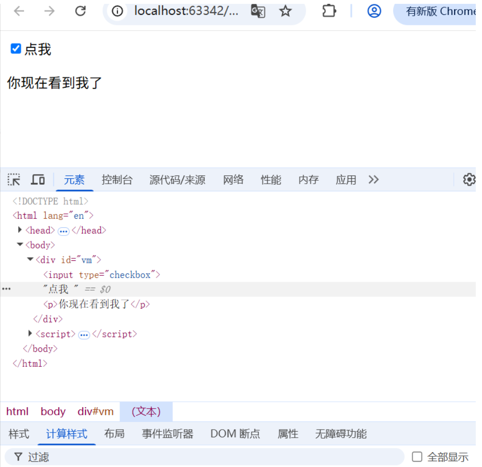Uncheck the 点我 checkbox on the page
482x467 pixels.
click(x=16, y=48)
